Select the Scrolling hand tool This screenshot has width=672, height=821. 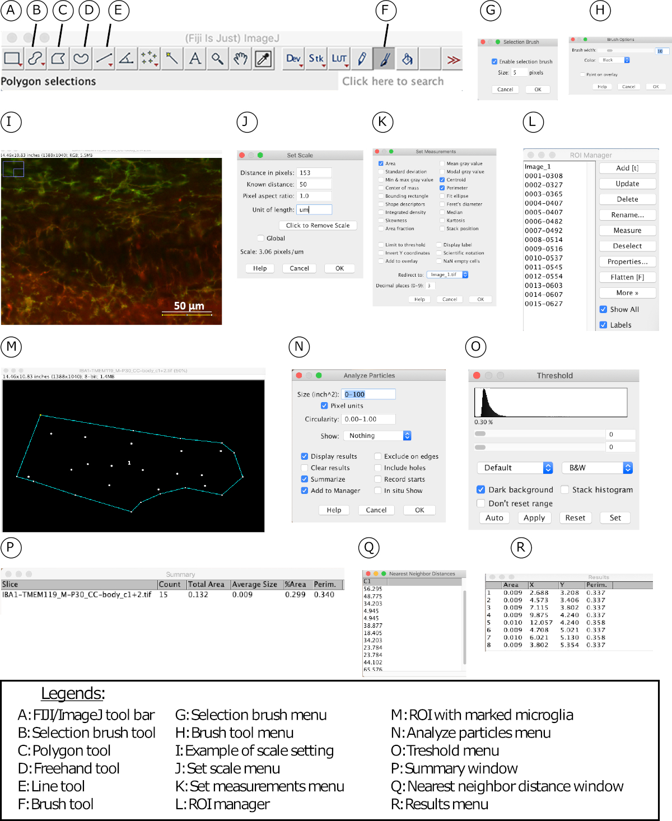click(x=241, y=58)
